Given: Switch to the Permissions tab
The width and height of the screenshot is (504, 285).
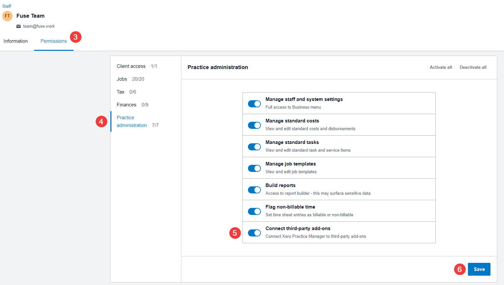Looking at the screenshot, I should [53, 41].
